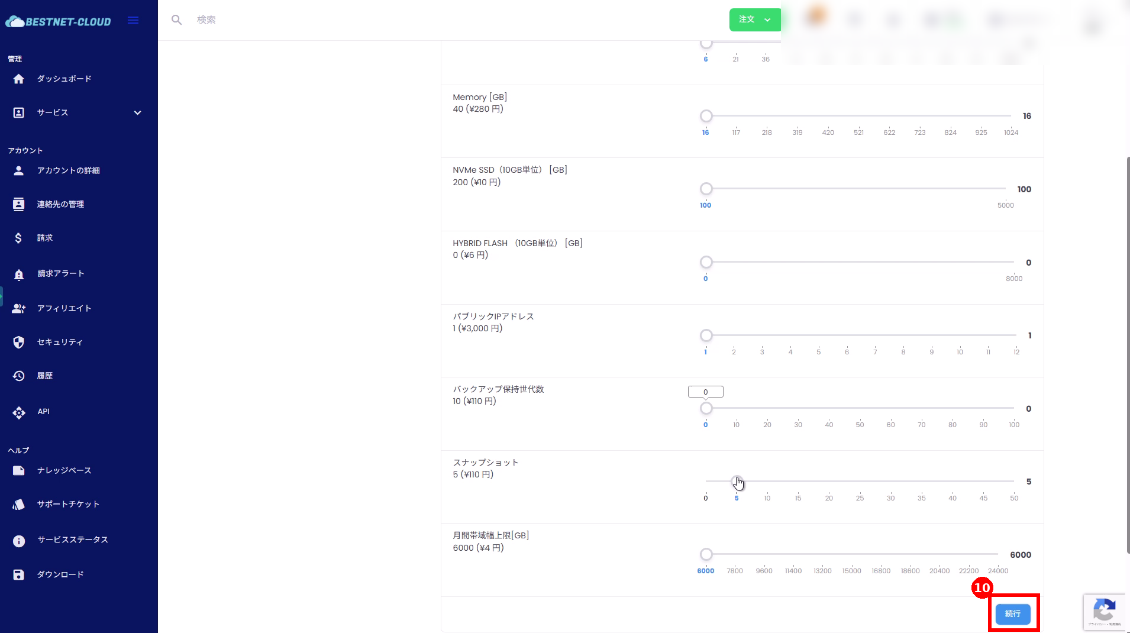The image size is (1130, 633).
Task: Click the NVMe SSD slider handle
Action: [x=706, y=189]
